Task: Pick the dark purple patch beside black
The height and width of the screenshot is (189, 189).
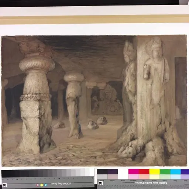Action: 113,172
